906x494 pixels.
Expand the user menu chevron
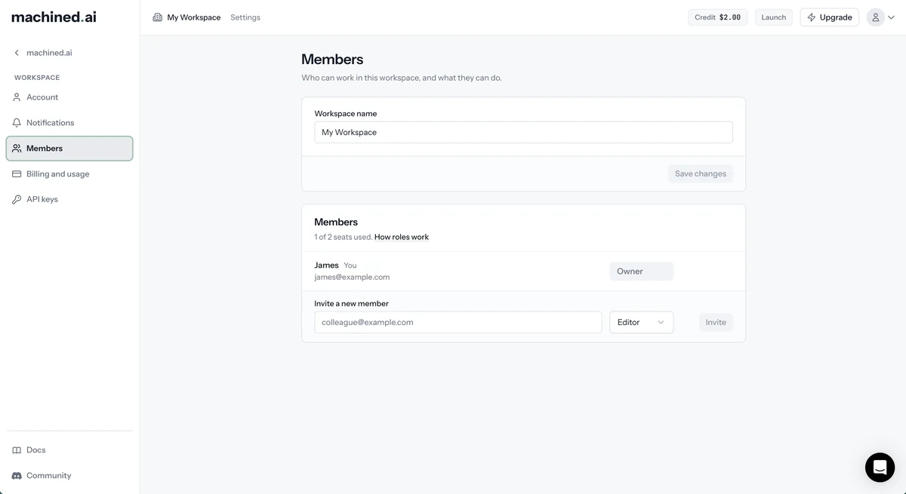pyautogui.click(x=891, y=17)
